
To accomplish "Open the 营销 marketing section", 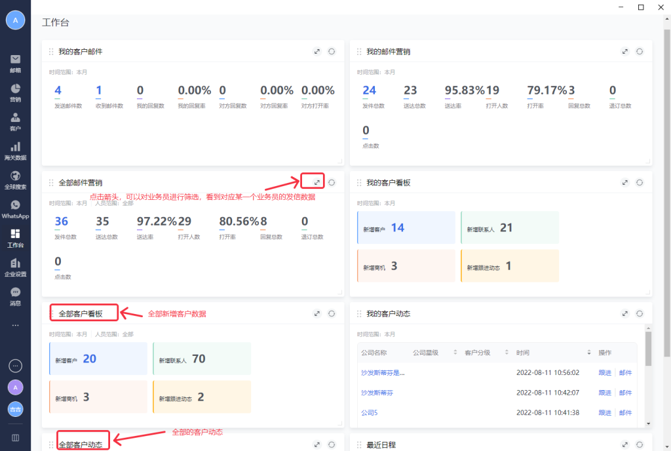I will [x=15, y=92].
